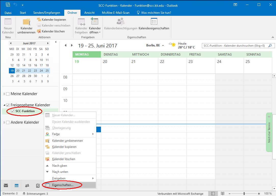The height and width of the screenshot is (196, 276).
Task: Collapse the Freigegebene Kalender group
Action: (4, 105)
